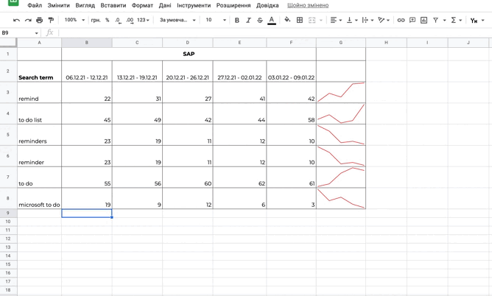Open Horizontal align options
Screen dimensions: 492x296
pos(336,20)
